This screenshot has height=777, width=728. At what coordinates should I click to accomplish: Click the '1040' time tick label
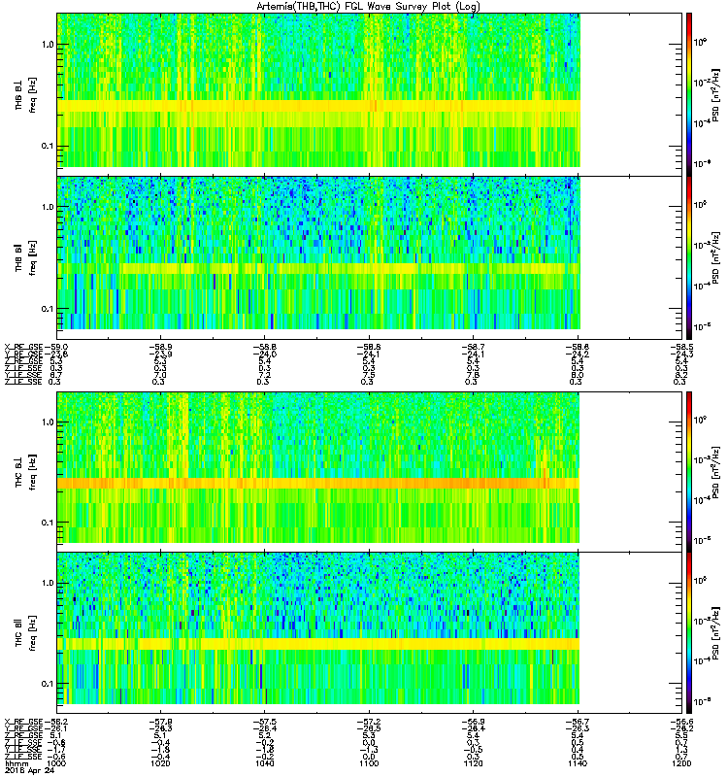[264, 763]
